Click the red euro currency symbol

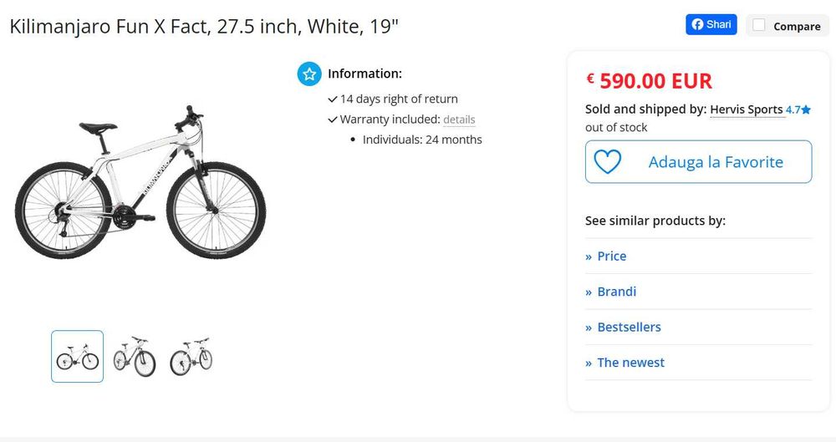pyautogui.click(x=590, y=79)
